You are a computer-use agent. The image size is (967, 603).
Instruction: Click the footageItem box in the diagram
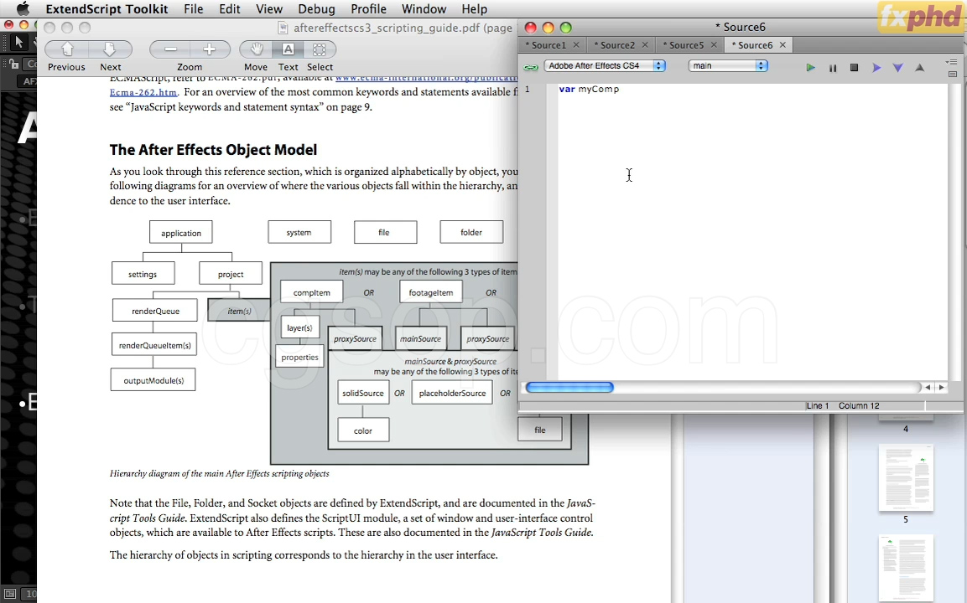(x=430, y=292)
